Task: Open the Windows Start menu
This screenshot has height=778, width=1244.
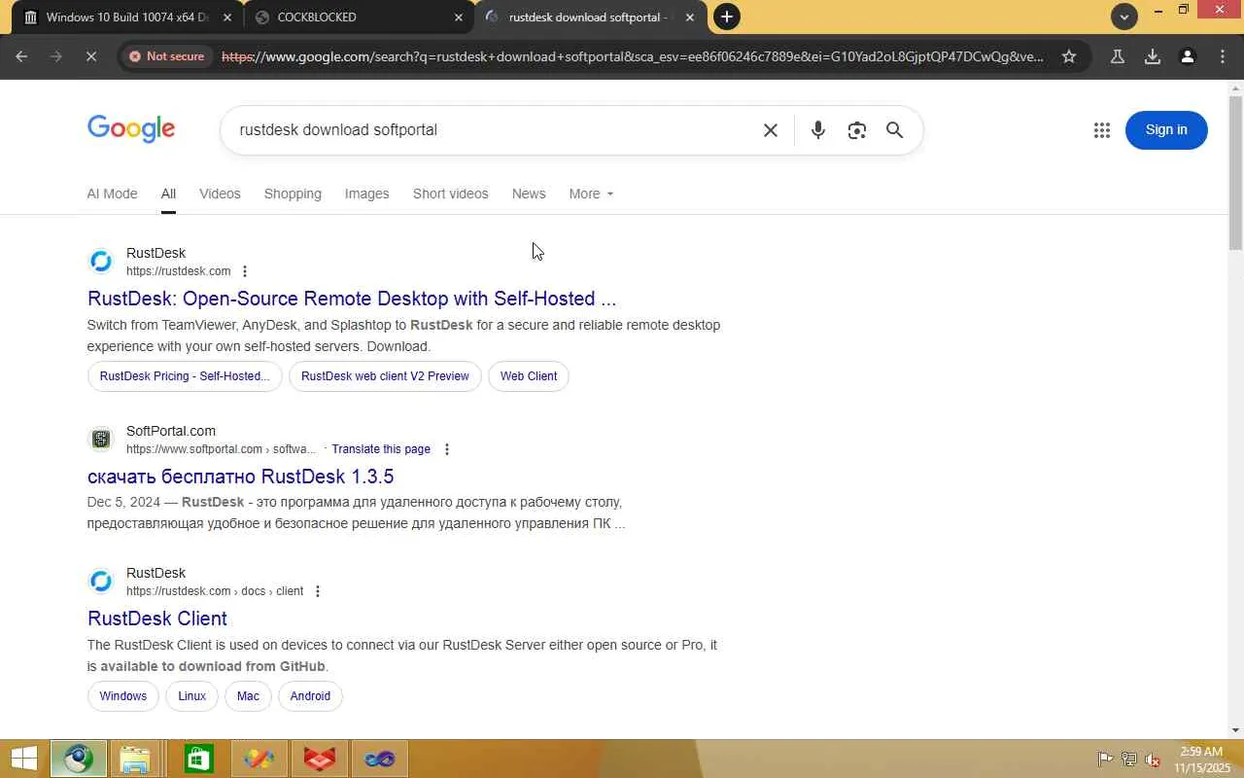Action: [x=23, y=759]
